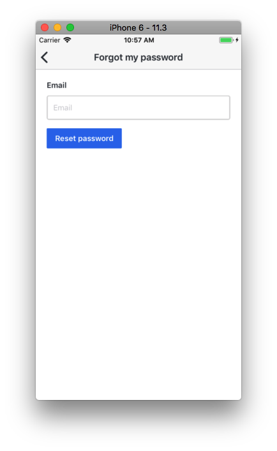Tap the Carrier label in status bar
Image resolution: width=277 pixels, height=451 pixels.
click(x=50, y=40)
